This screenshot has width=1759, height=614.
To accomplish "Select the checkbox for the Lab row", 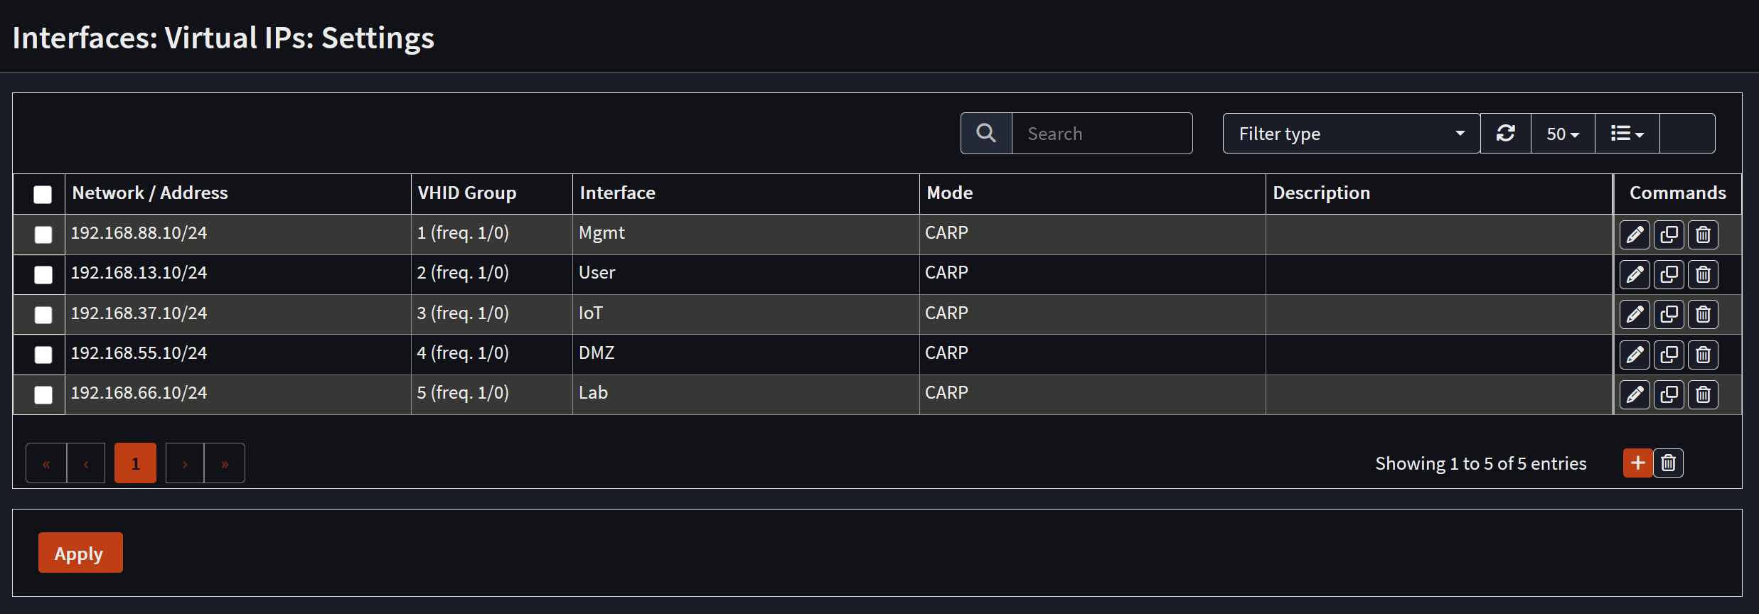I will tap(43, 394).
